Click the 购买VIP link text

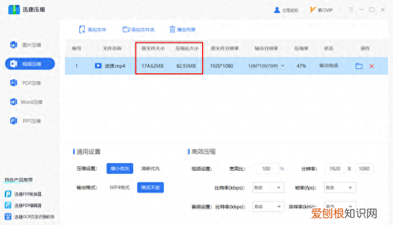click(x=325, y=10)
